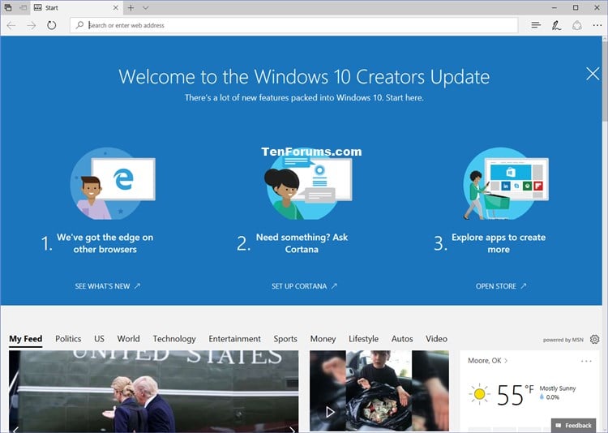Click the Mostly Sunny forecast text

[x=558, y=388]
